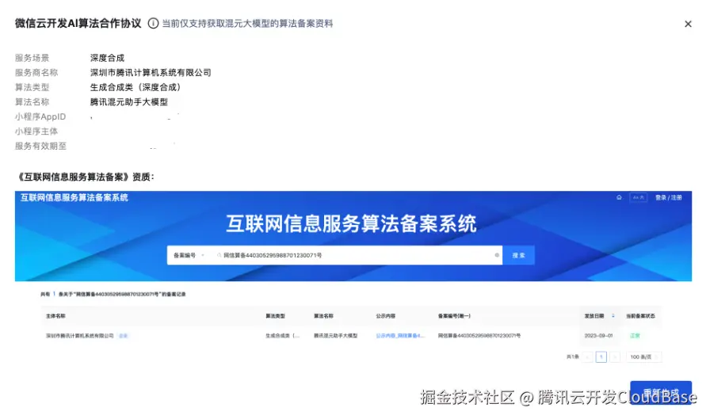Open the 备案编号 search type dropdown

[x=189, y=255]
